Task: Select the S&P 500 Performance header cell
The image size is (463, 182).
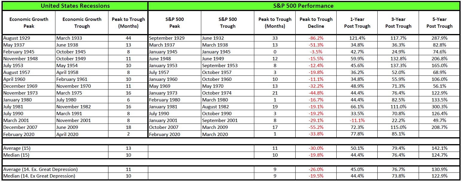Action: coord(304,6)
